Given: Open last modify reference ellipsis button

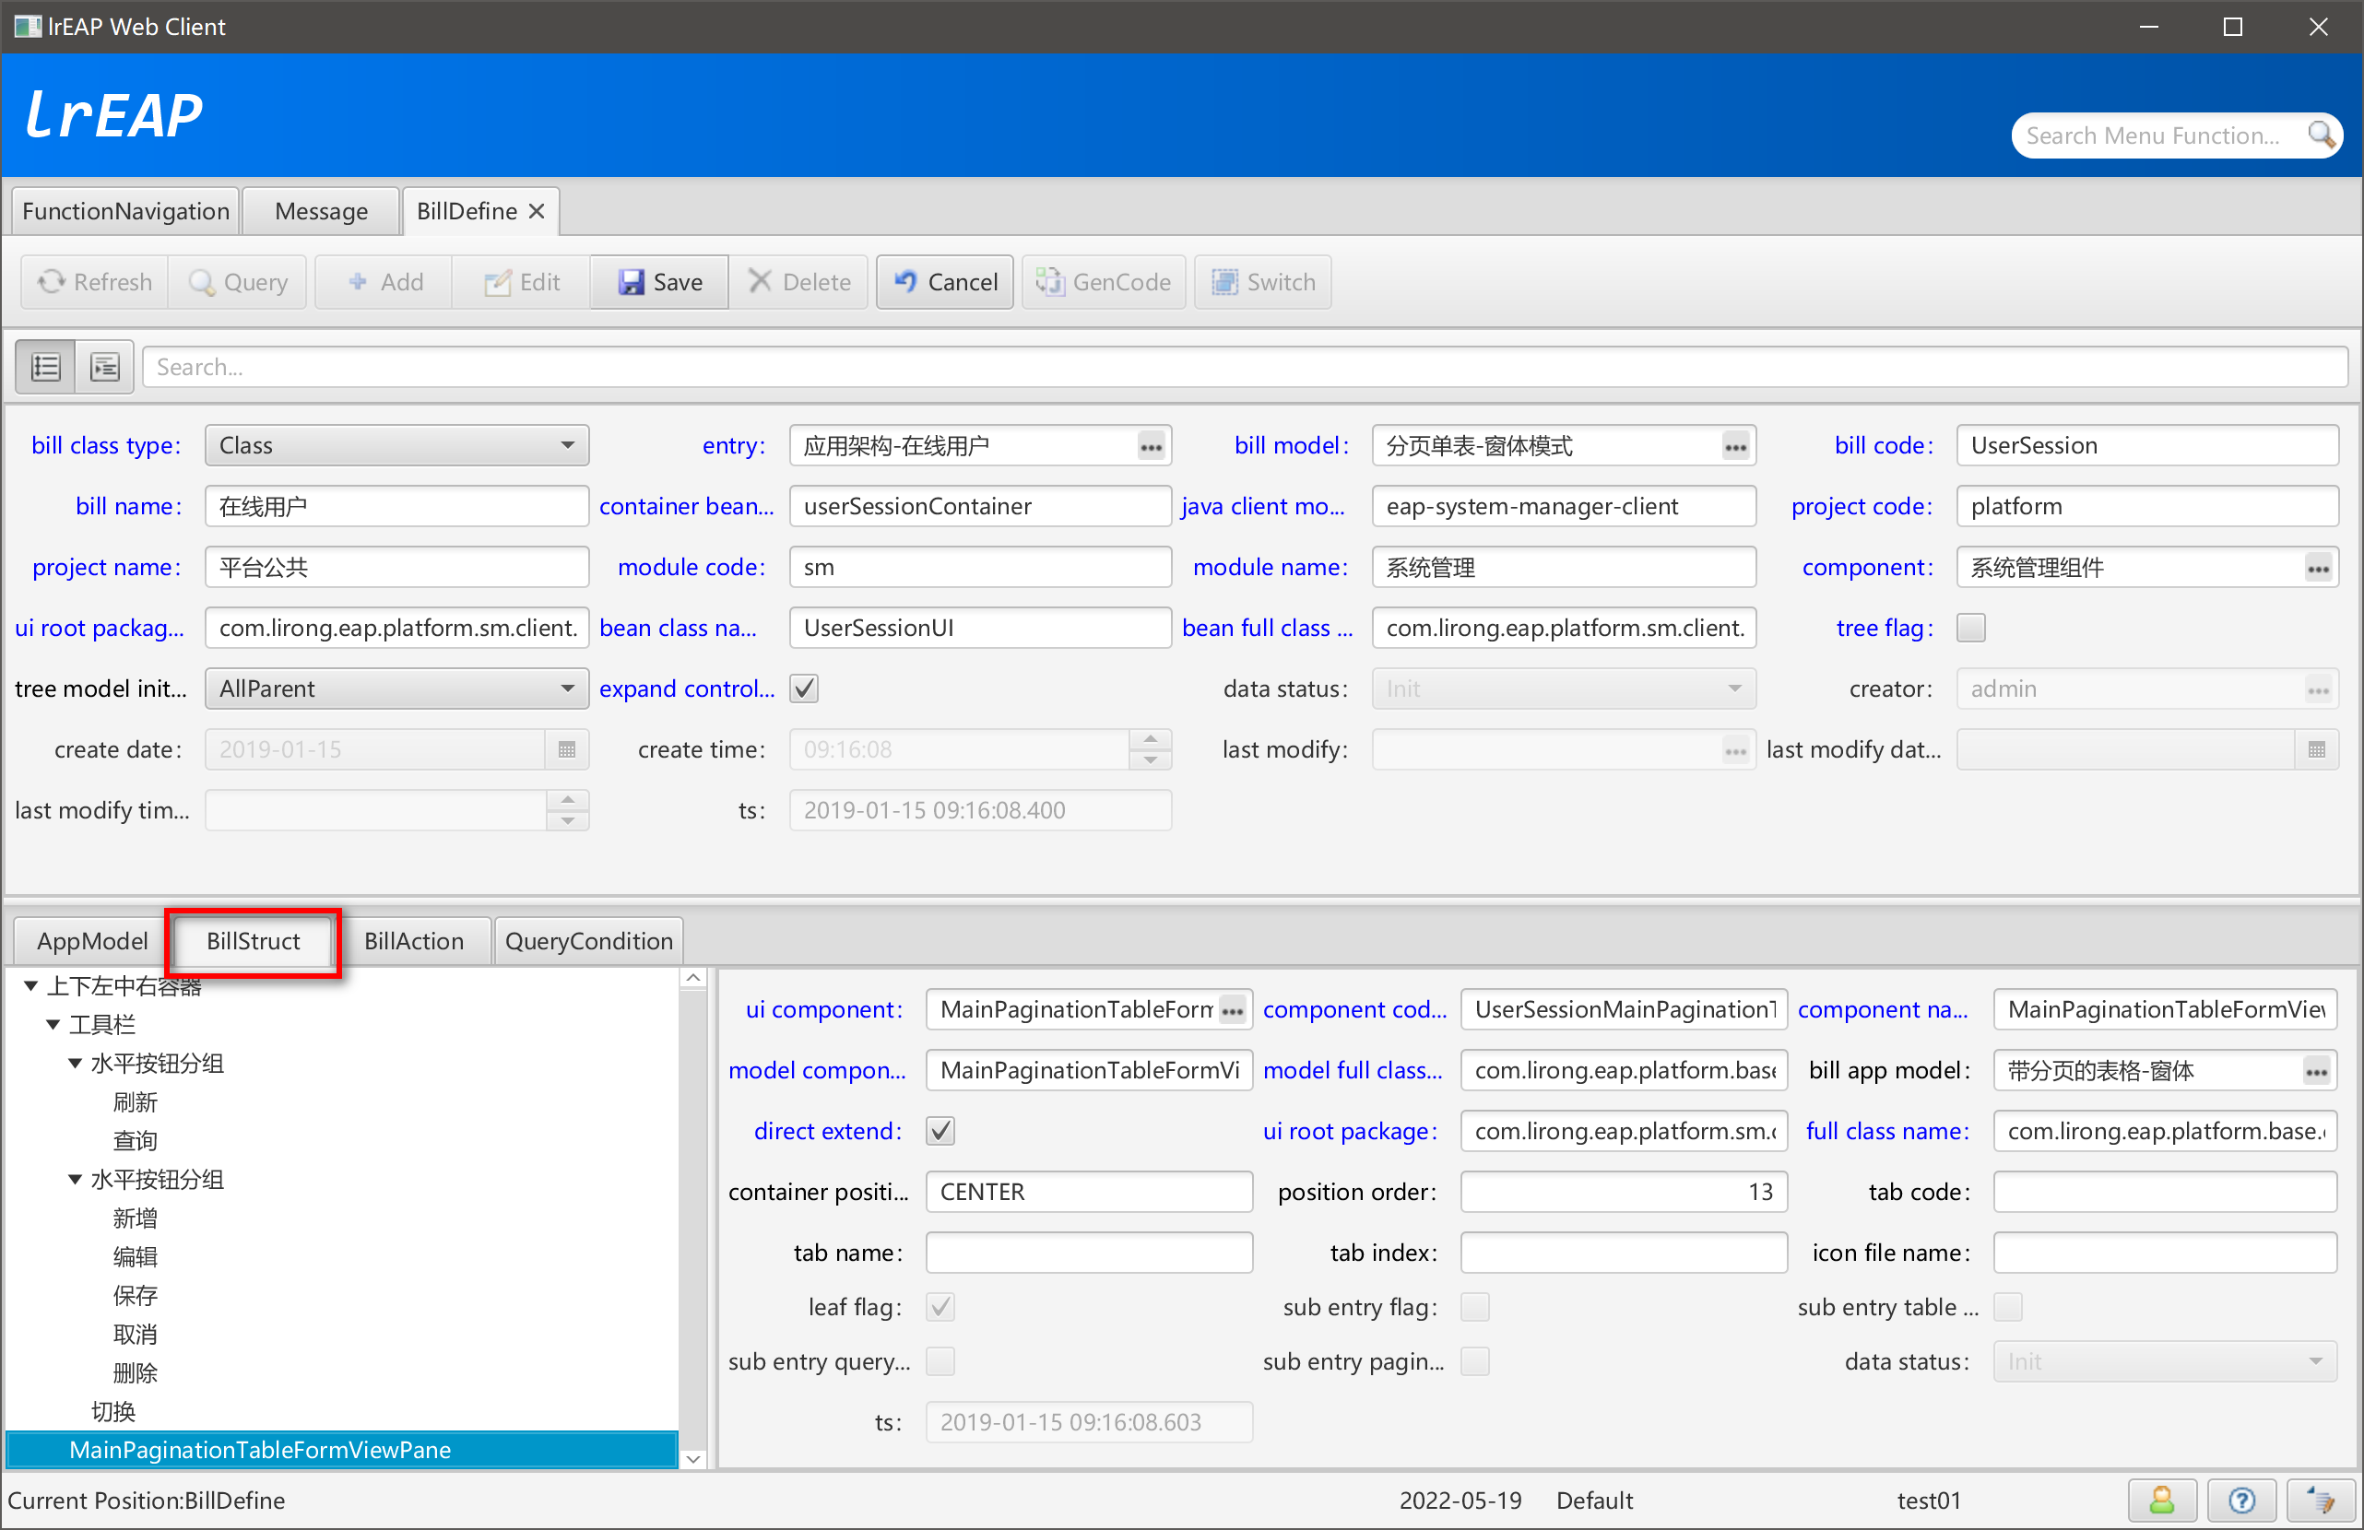Looking at the screenshot, I should (x=1735, y=750).
